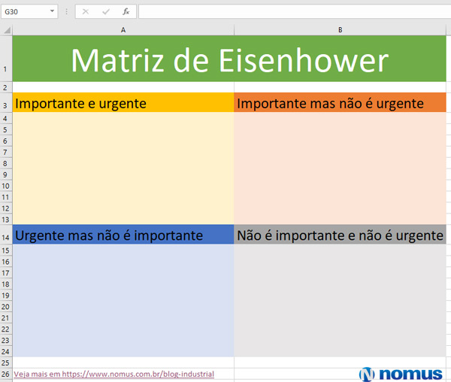The width and height of the screenshot is (451, 382).
Task: Click the Name Box showing G30
Action: [x=24, y=12]
